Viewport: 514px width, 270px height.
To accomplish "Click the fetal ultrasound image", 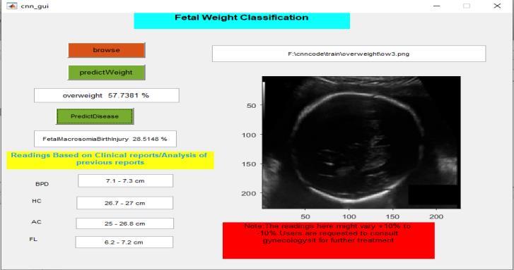I will coord(361,142).
